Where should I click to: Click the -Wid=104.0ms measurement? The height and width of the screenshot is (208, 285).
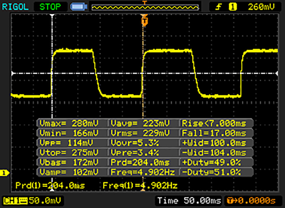click(x=214, y=152)
